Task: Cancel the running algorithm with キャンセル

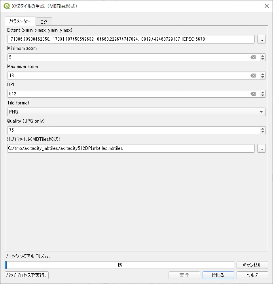Action: tap(252, 265)
